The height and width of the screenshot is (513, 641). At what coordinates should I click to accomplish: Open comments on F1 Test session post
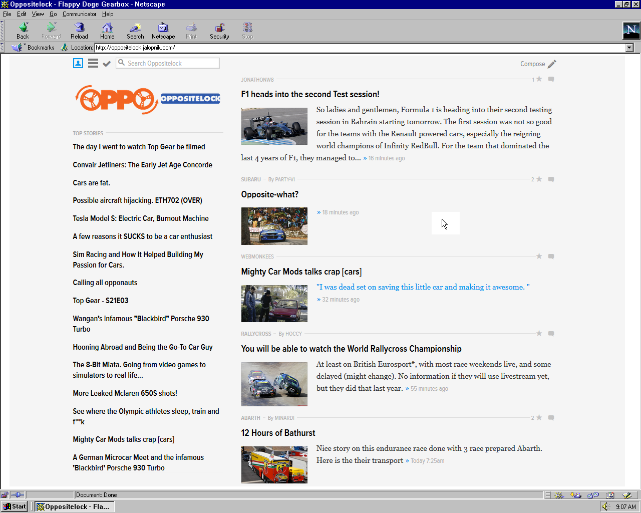[551, 79]
